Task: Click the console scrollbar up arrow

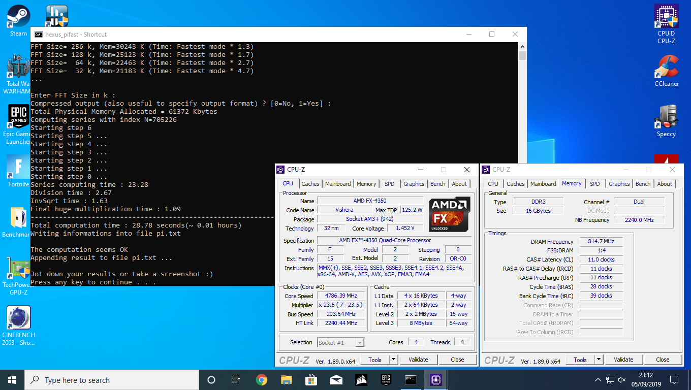Action: point(522,47)
